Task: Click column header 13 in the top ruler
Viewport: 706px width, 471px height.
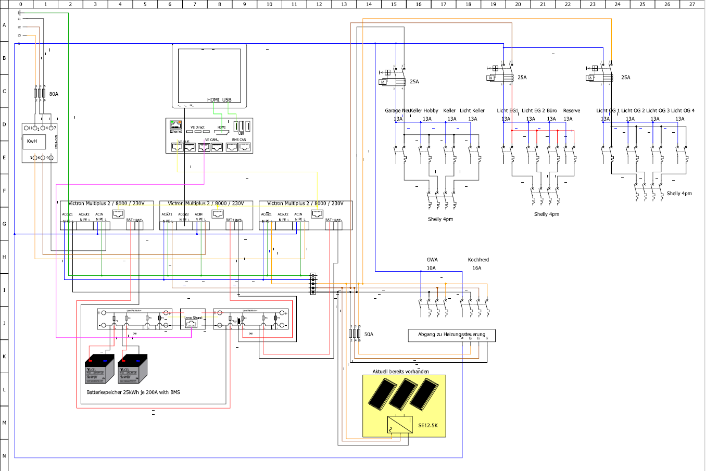Action: 344,4
